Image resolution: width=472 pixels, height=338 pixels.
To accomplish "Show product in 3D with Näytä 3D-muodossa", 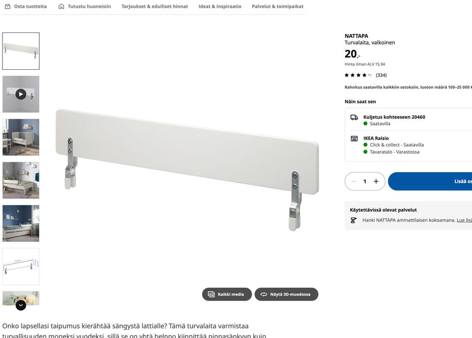I will pyautogui.click(x=286, y=294).
